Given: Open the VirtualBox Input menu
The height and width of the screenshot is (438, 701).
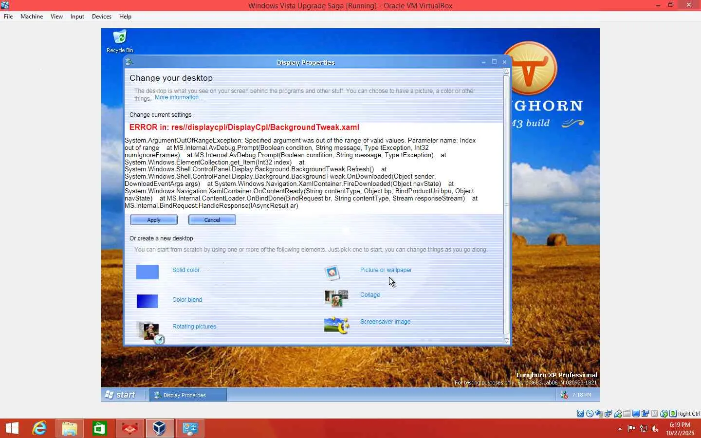Looking at the screenshot, I should pos(77,17).
